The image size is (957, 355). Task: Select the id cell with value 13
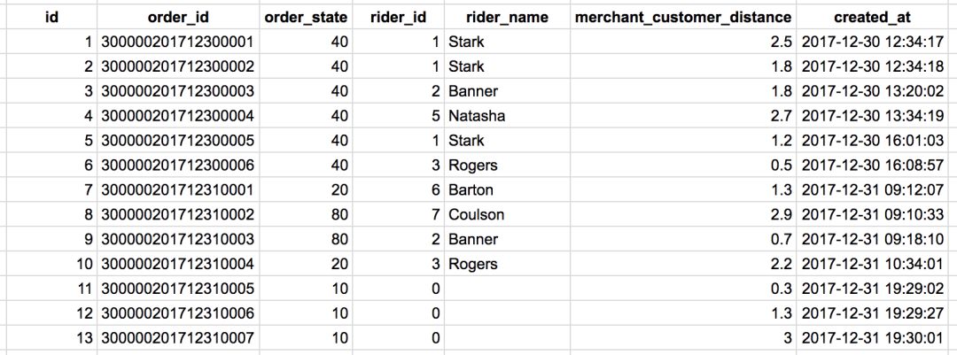51,337
